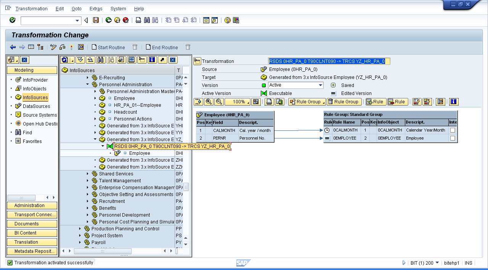This screenshot has height=270, width=488.
Task: Click the Display/Change pencil icon
Action: click(x=53, y=47)
